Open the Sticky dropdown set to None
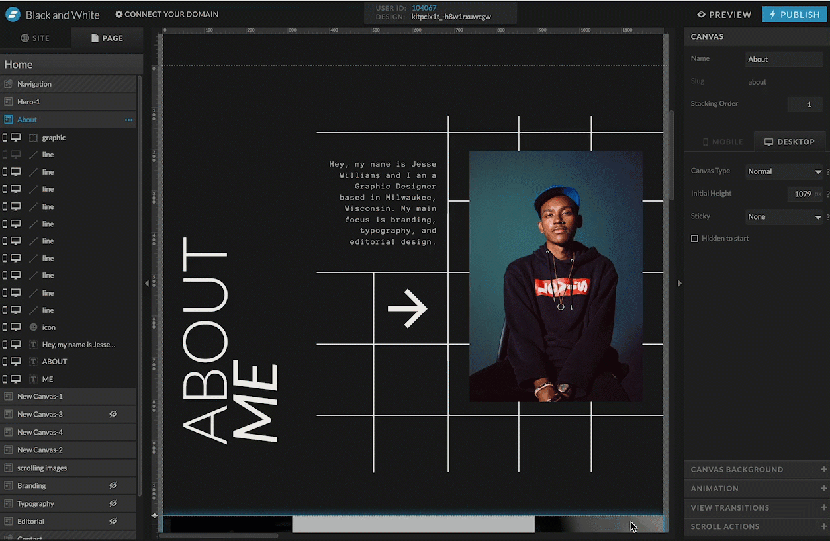830x541 pixels. coord(784,216)
